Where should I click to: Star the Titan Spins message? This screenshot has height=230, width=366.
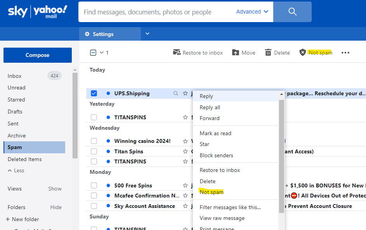tap(186, 151)
